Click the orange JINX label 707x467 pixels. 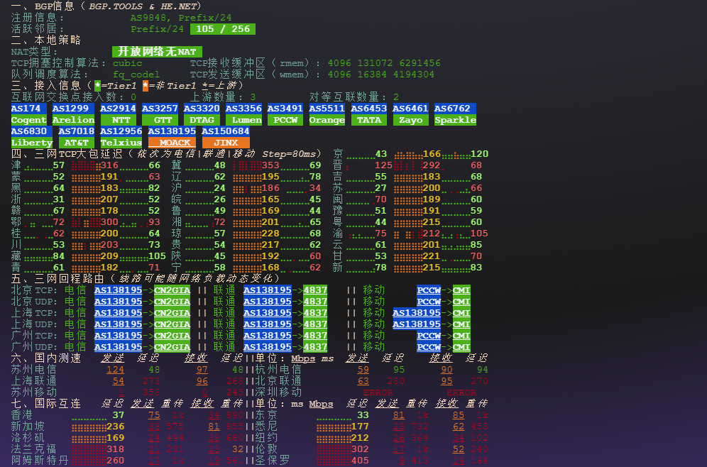point(226,143)
